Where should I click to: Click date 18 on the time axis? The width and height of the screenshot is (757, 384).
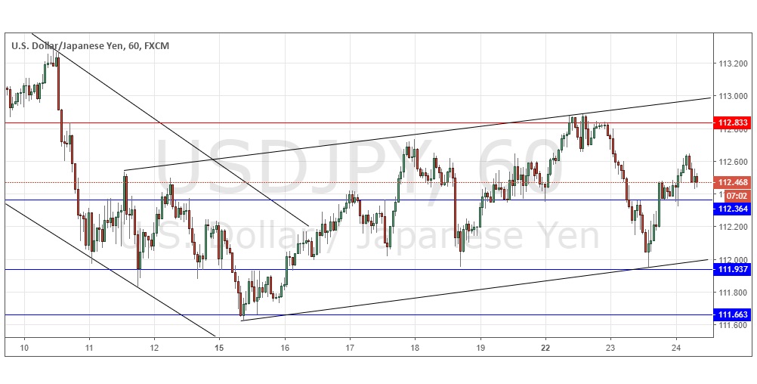point(415,349)
